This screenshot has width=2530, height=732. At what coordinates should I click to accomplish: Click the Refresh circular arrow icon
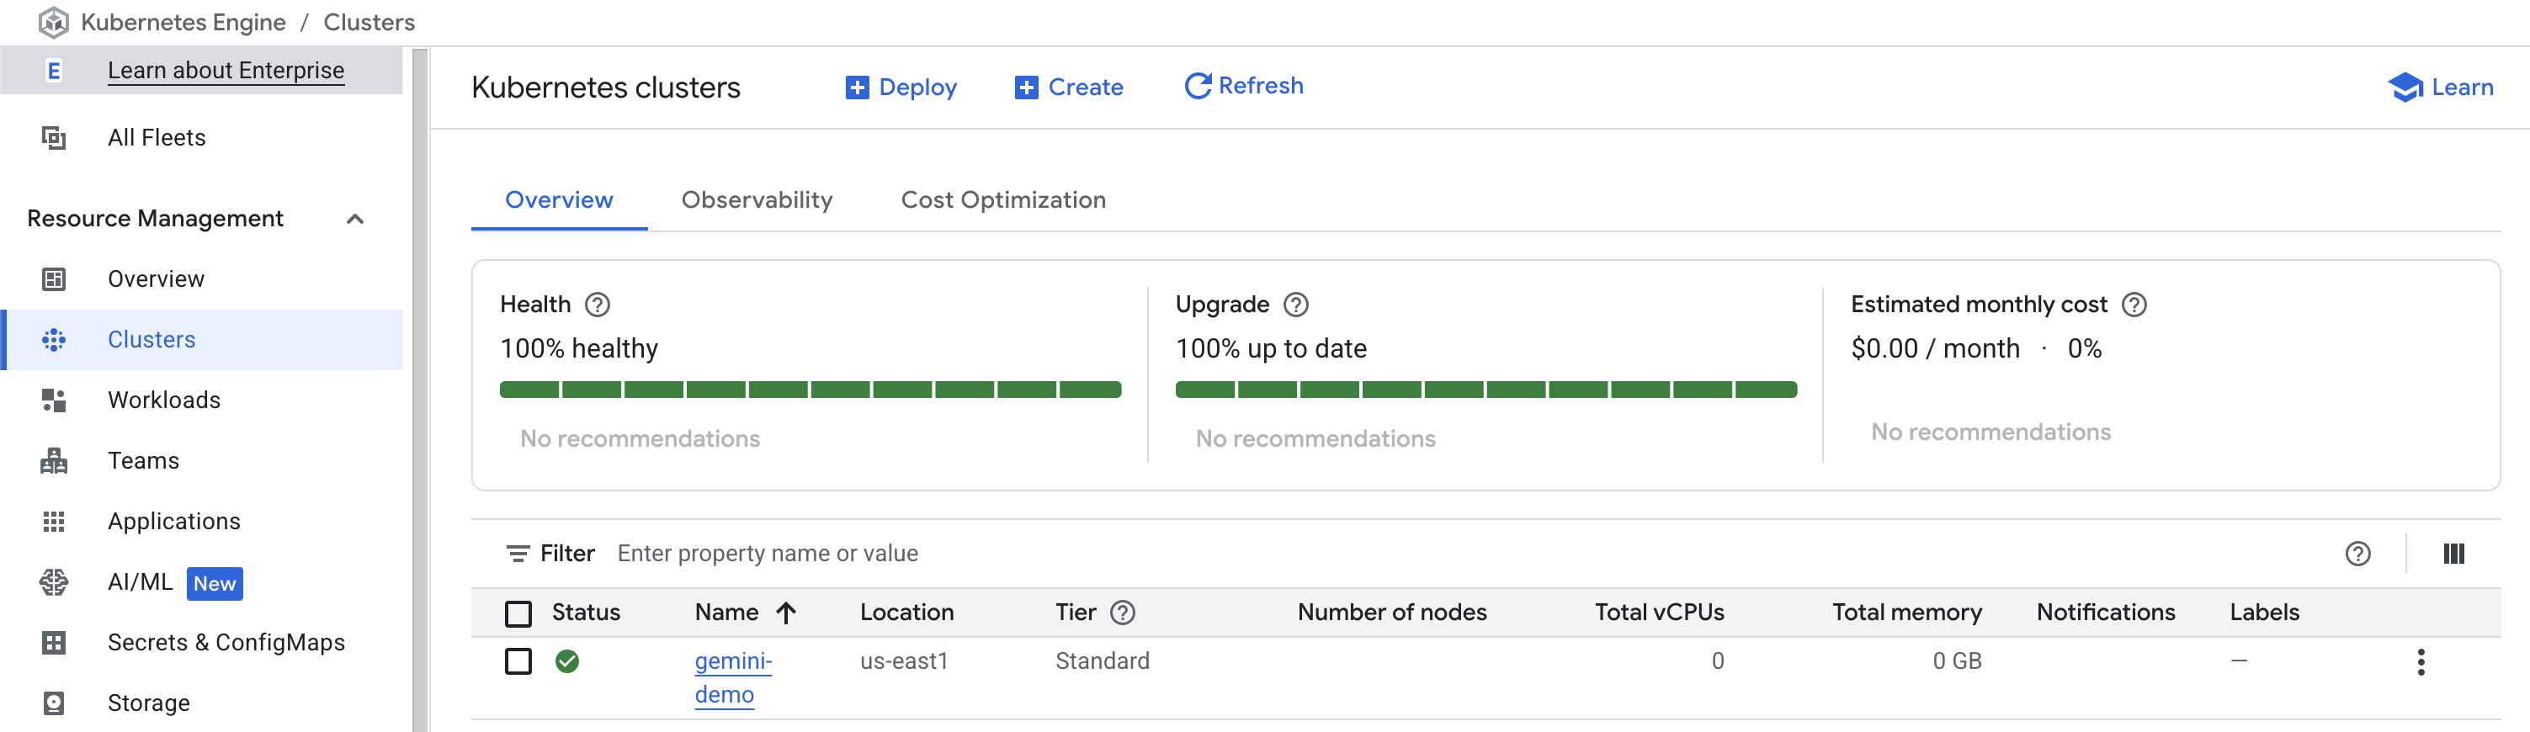[1197, 87]
